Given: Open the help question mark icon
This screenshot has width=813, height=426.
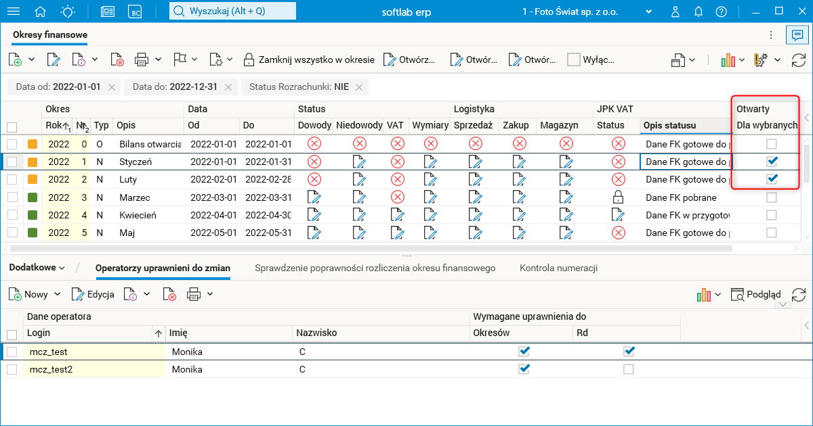Looking at the screenshot, I should click(x=722, y=11).
